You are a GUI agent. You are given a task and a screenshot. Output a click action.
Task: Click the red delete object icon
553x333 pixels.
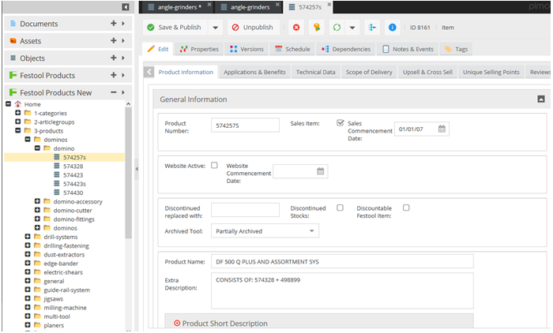(x=296, y=28)
